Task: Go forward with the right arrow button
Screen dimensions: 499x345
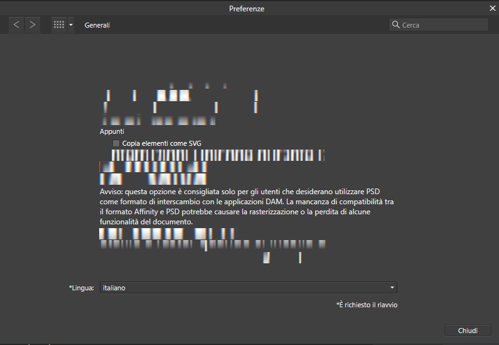Action: click(x=32, y=25)
